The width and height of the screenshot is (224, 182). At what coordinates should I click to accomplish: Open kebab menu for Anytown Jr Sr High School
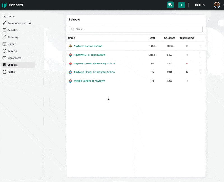200,55
